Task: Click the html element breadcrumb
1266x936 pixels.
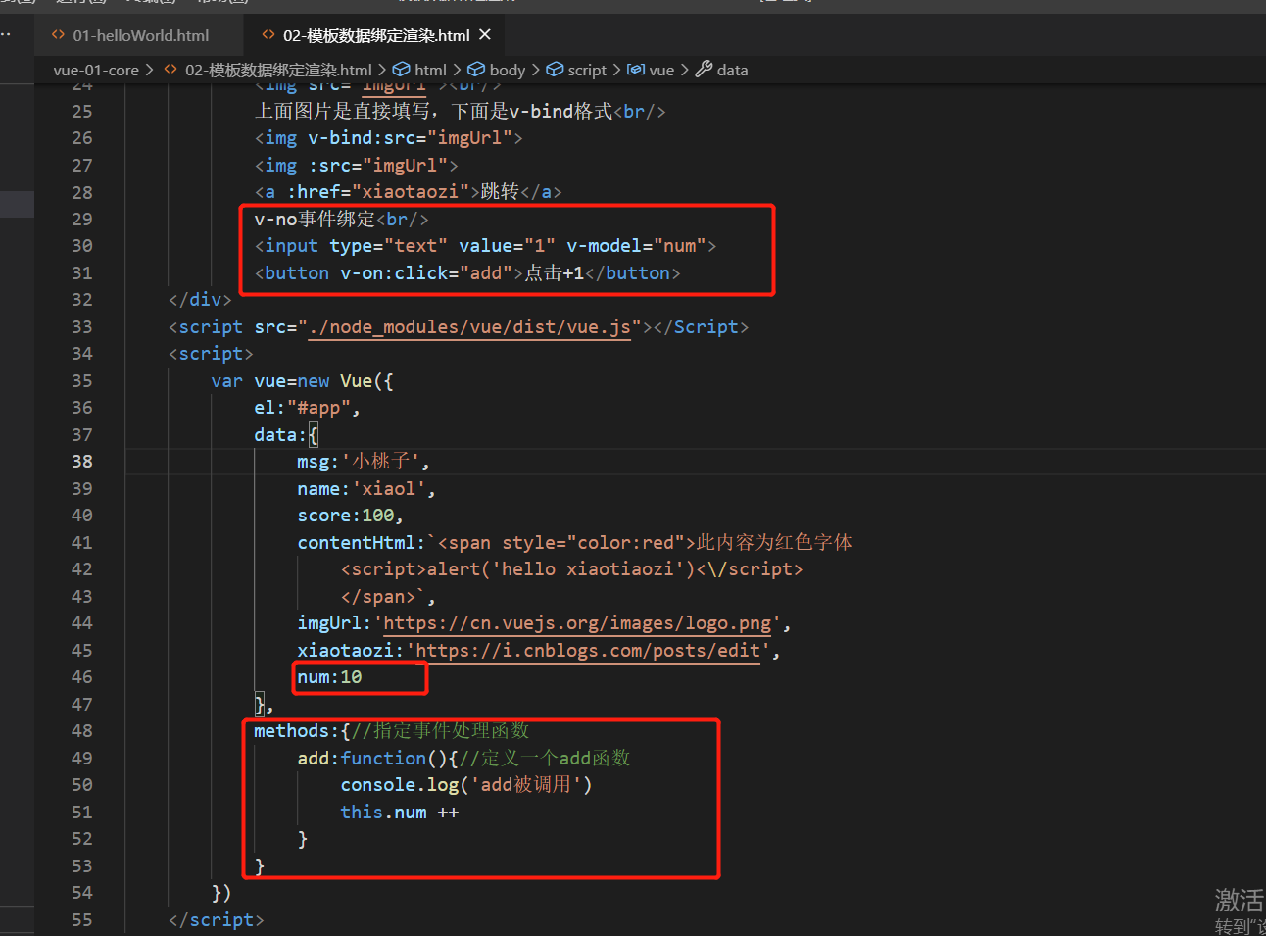Action: 430,70
